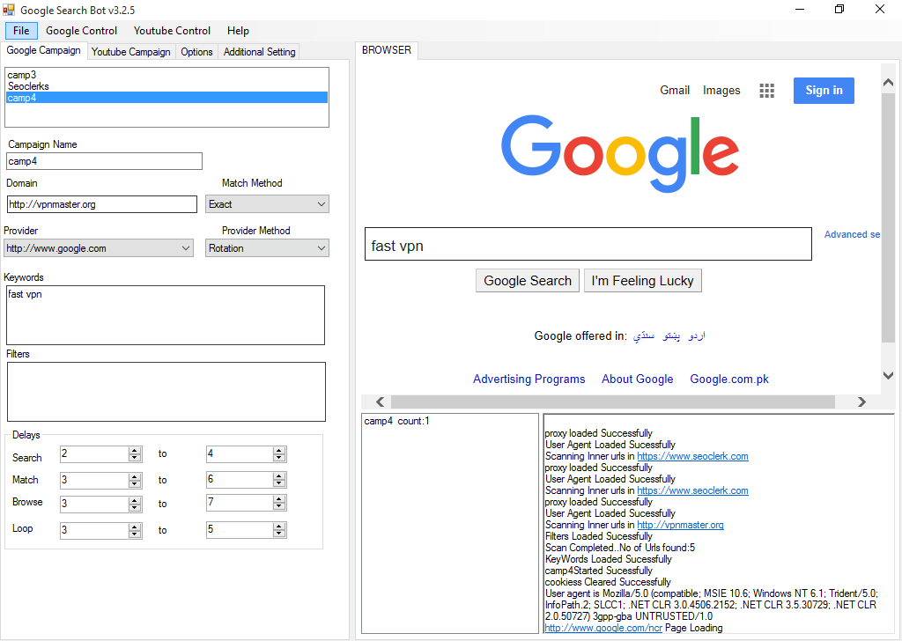This screenshot has width=902, height=641.
Task: Select camp3 in the campaign list
Action: click(x=166, y=75)
